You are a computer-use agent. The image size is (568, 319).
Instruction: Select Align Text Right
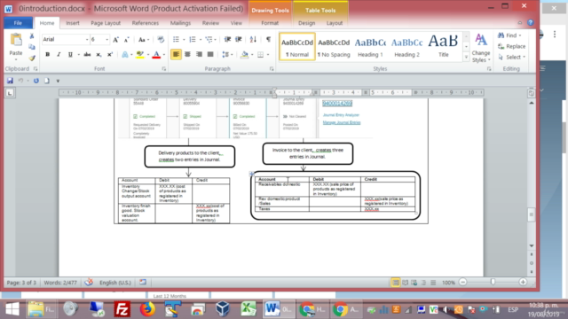coord(199,55)
